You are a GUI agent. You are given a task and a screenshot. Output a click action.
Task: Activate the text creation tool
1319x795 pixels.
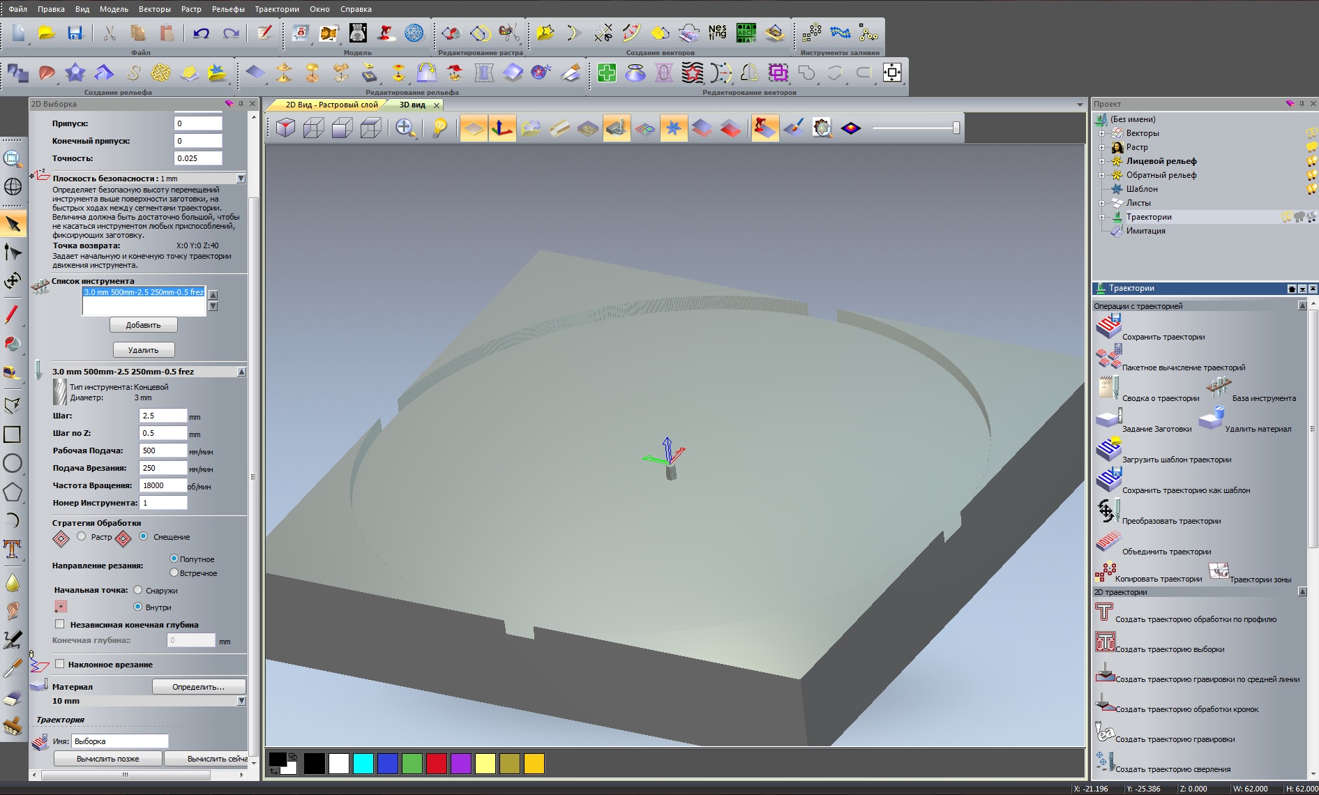tap(13, 549)
